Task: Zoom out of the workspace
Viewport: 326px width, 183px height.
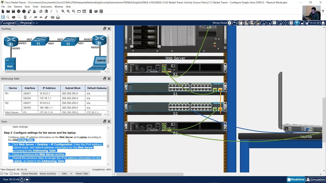Action: coord(74,11)
